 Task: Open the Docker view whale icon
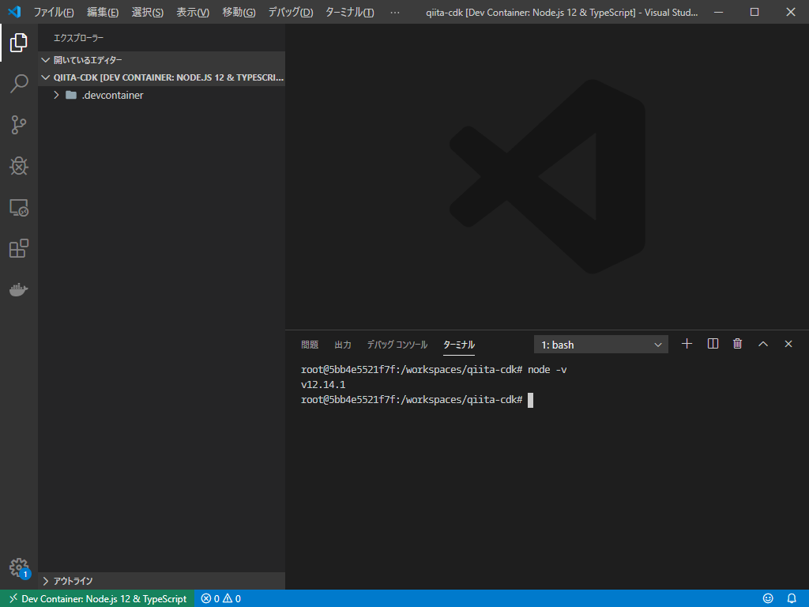coord(19,289)
